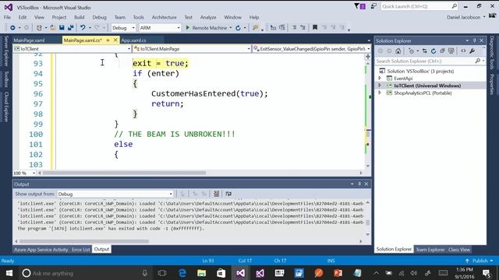Toggle word wrap in the Output panel
Screen dimensions: 499x280
pyautogui.click(x=228, y=194)
